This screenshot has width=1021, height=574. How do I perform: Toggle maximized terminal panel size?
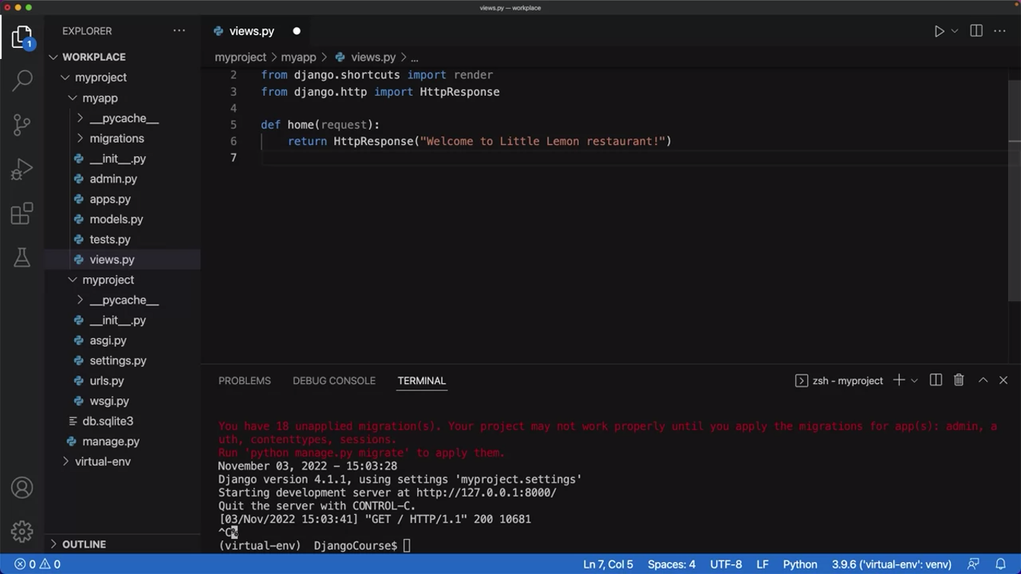pyautogui.click(x=983, y=380)
